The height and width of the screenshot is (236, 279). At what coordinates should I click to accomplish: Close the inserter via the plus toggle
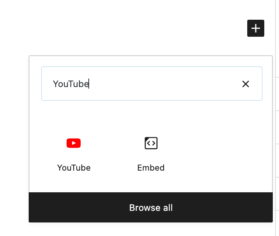256,28
